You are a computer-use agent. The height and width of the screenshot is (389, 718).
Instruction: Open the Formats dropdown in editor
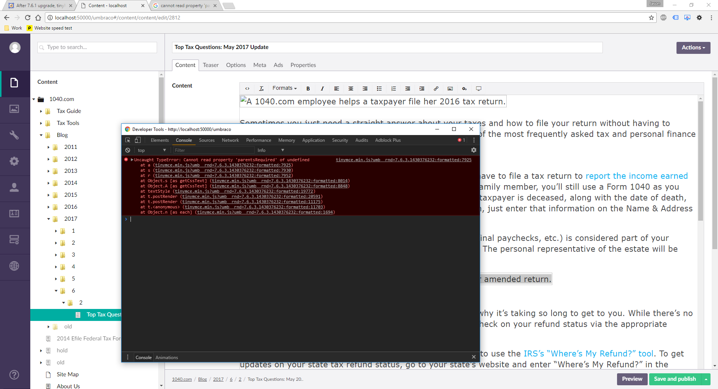coord(285,88)
